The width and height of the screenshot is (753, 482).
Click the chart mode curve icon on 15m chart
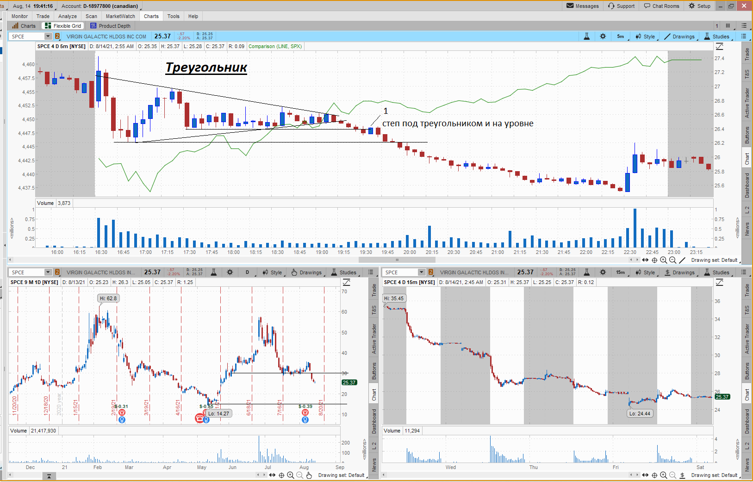tap(719, 282)
